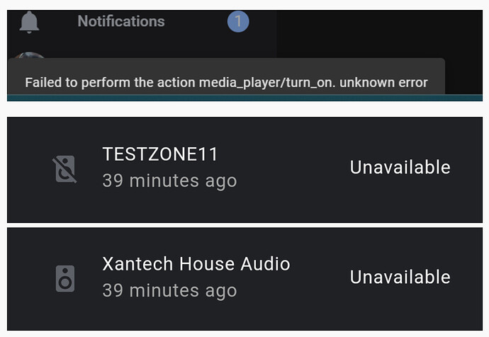Screen dimensions: 489x337
Task: Click the teal bar beneath the error toast
Action: click(244, 98)
